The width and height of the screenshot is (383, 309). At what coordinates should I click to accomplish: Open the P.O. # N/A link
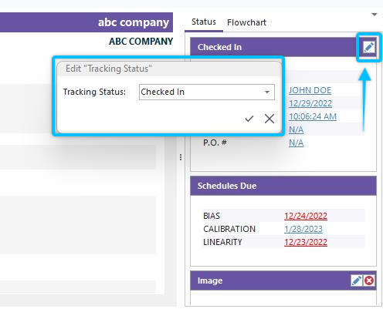(x=296, y=143)
